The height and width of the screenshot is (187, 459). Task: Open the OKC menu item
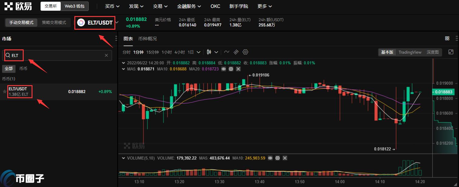click(215, 6)
